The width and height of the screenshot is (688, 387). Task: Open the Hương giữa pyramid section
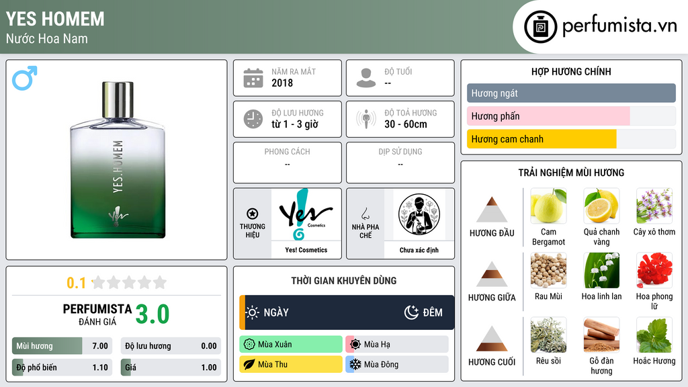tap(492, 282)
